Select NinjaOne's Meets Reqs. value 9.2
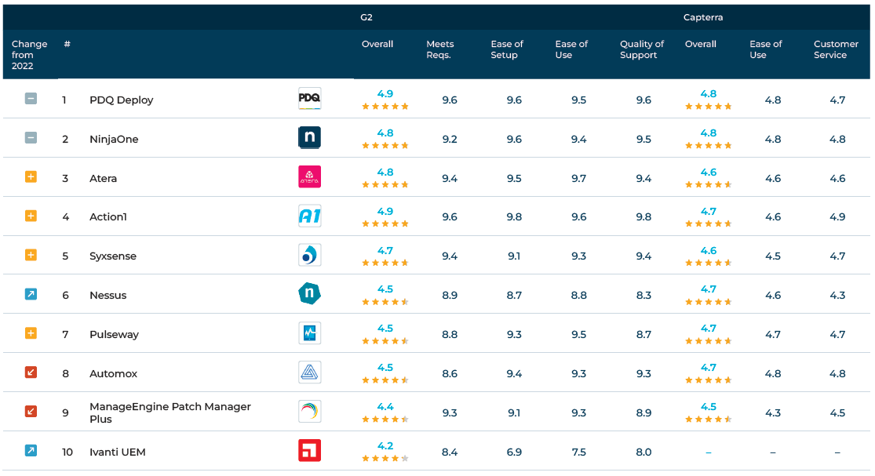875x476 pixels. pyautogui.click(x=449, y=139)
